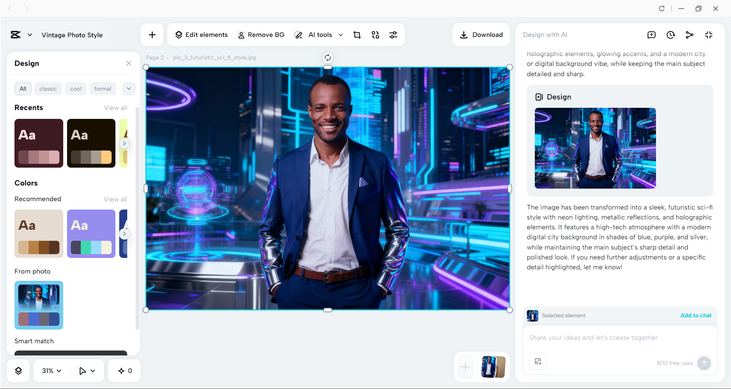
Task: Collapse the Design with AI panel
Action: click(x=709, y=35)
